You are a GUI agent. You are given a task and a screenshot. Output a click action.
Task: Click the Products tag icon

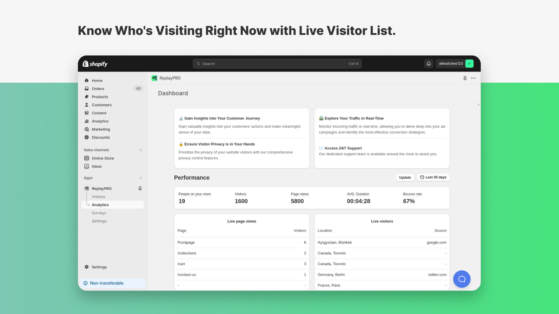pos(87,96)
